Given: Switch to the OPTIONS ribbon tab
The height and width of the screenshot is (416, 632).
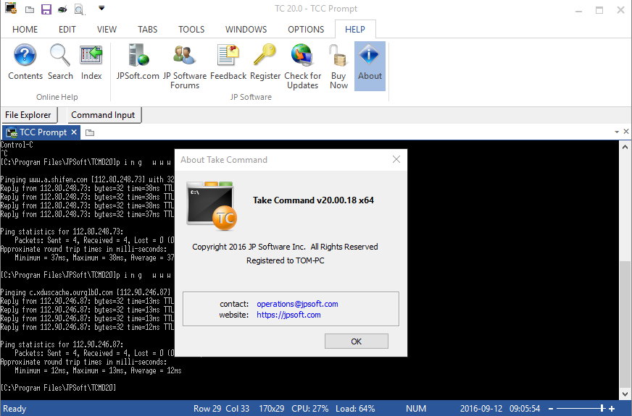Looking at the screenshot, I should coord(306,30).
